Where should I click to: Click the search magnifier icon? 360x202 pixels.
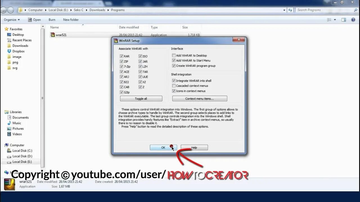click(x=355, y=10)
